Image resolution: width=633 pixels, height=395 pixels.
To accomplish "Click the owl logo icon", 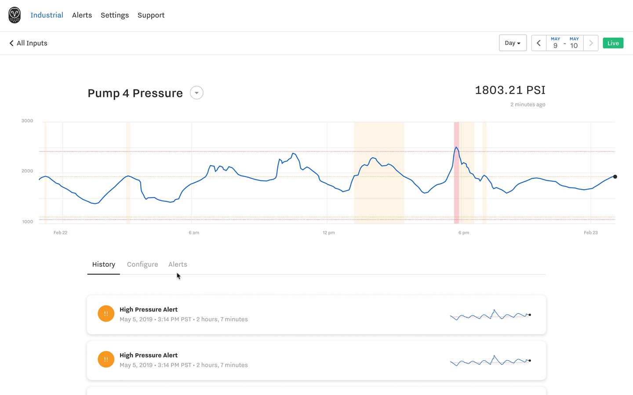I will point(15,15).
